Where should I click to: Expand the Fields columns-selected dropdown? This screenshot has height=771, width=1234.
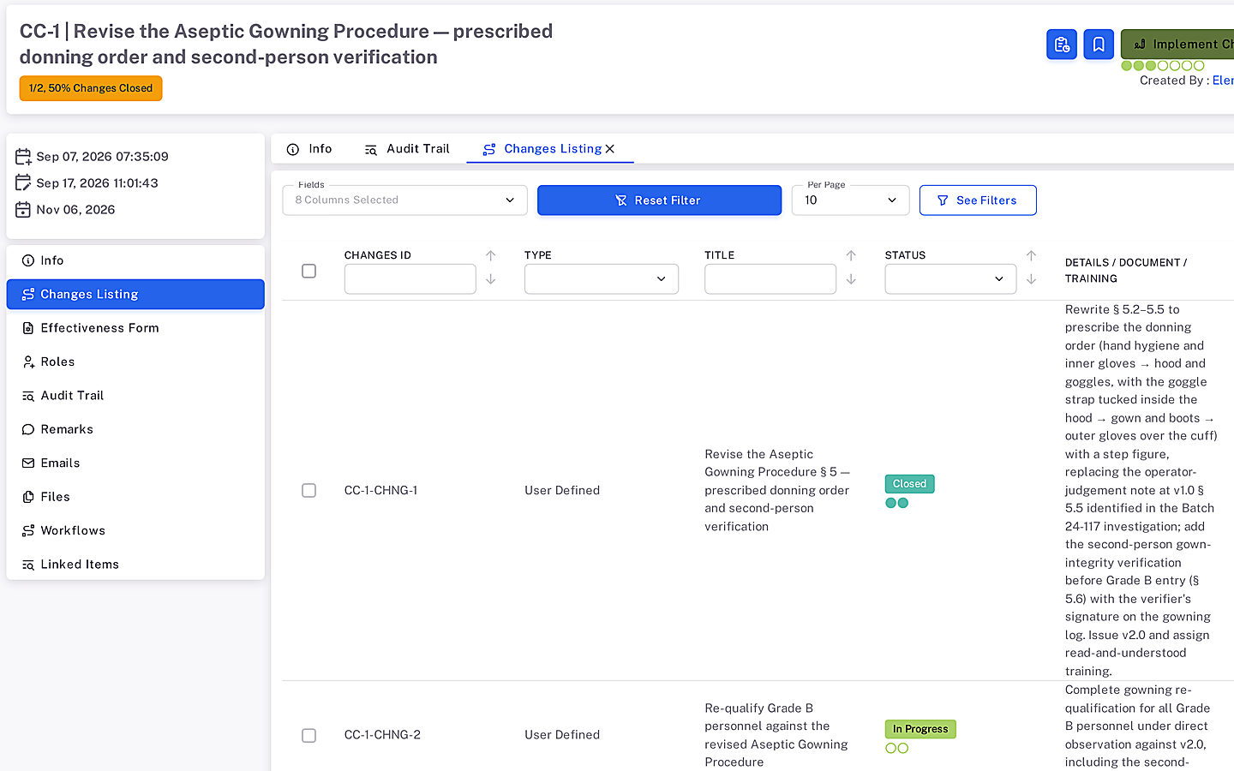tap(404, 200)
